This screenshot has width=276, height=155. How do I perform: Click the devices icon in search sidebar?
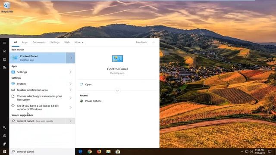5,68
